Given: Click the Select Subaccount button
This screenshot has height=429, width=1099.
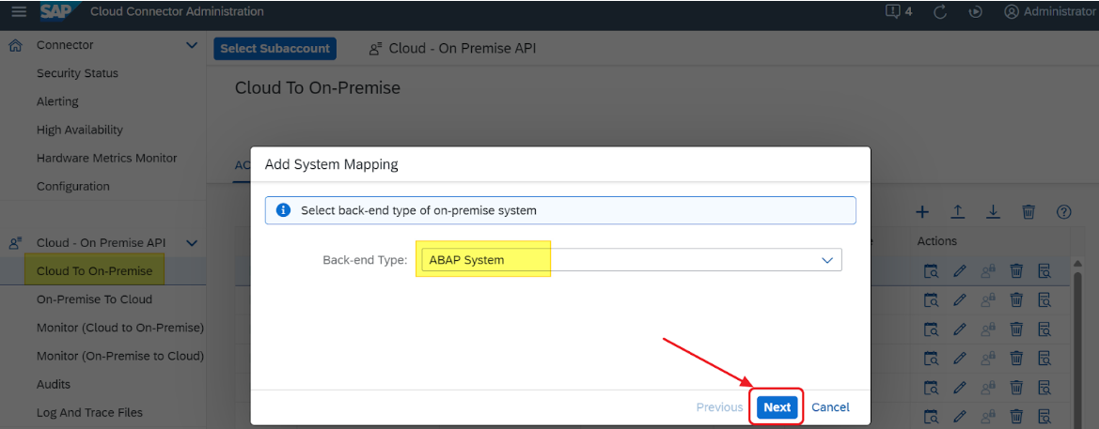Looking at the screenshot, I should click(275, 49).
